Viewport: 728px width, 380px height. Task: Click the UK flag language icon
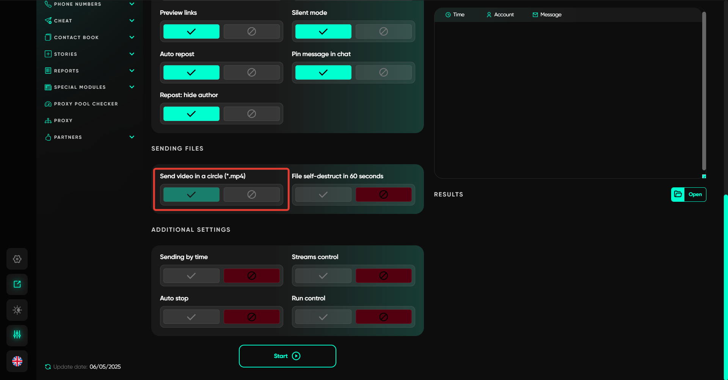[17, 361]
